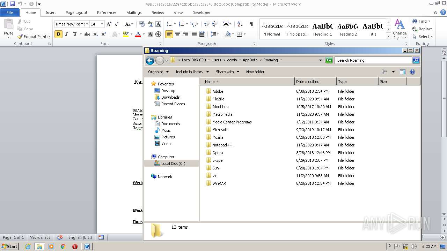The height and width of the screenshot is (251, 447).
Task: Click the Bullets list icon
Action: (x=169, y=24)
